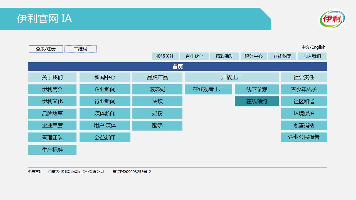This screenshot has height=200, width=356.
Task: Select the 精彩活动 tab
Action: [224, 56]
